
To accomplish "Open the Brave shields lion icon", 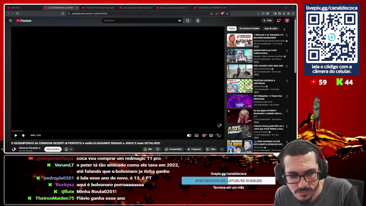I will click(222, 13).
